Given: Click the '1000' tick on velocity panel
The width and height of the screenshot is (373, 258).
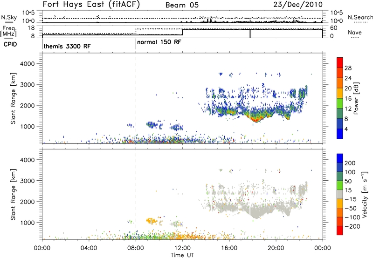Looking at the screenshot, I should tap(27, 223).
